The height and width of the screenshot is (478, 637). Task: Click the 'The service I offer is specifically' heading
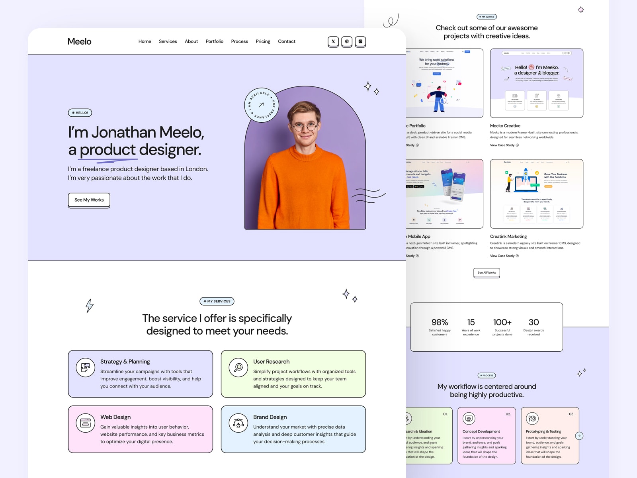click(217, 318)
